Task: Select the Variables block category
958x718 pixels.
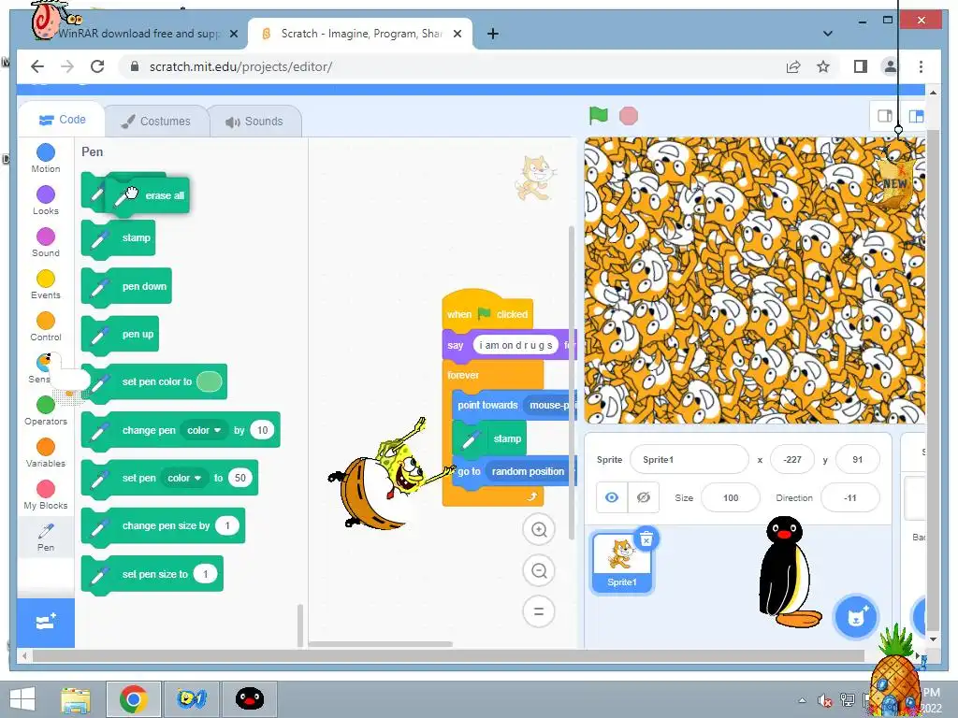Action: 46,453
